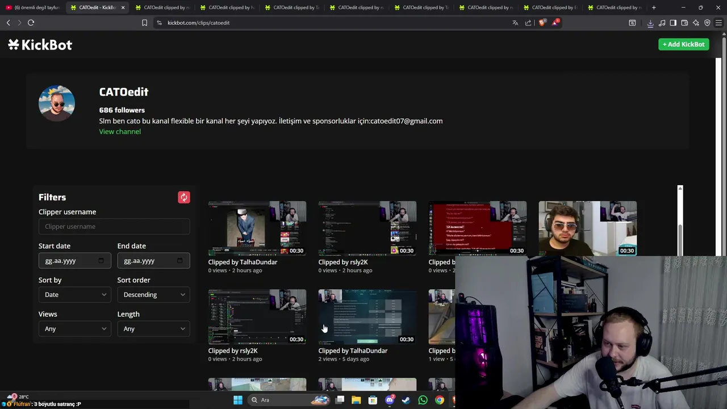Toggle the browser sidebar panel icon
This screenshot has height=409, width=727.
tap(673, 23)
